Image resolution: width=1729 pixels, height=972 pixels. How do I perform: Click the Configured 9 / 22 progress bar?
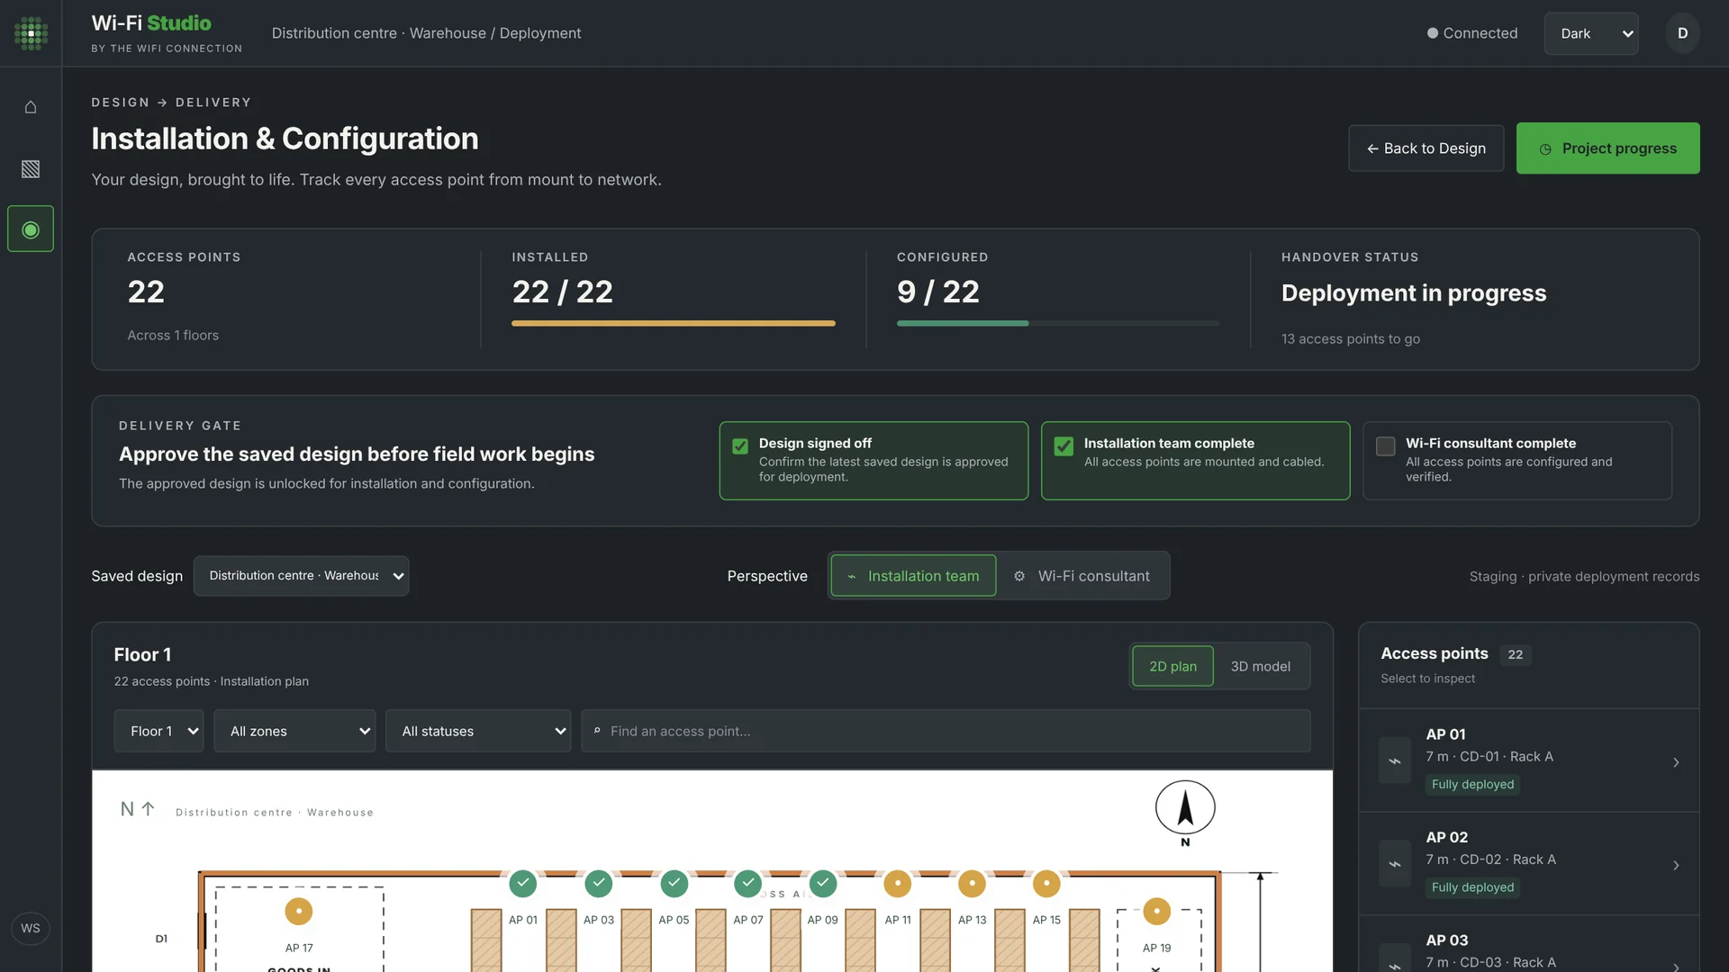click(1058, 323)
